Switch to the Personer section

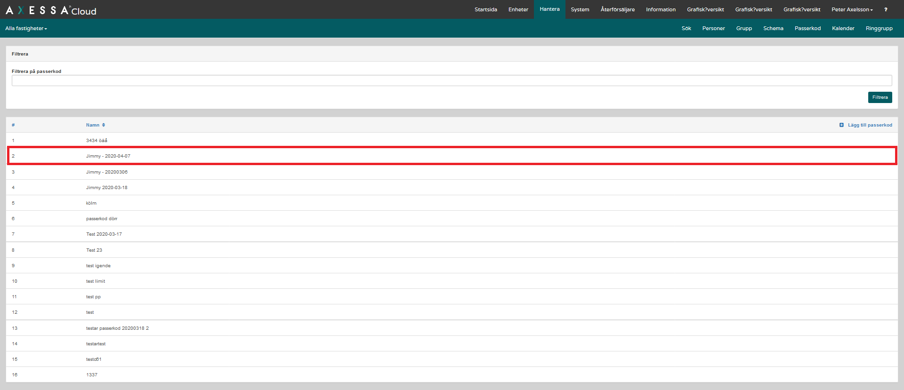(713, 28)
